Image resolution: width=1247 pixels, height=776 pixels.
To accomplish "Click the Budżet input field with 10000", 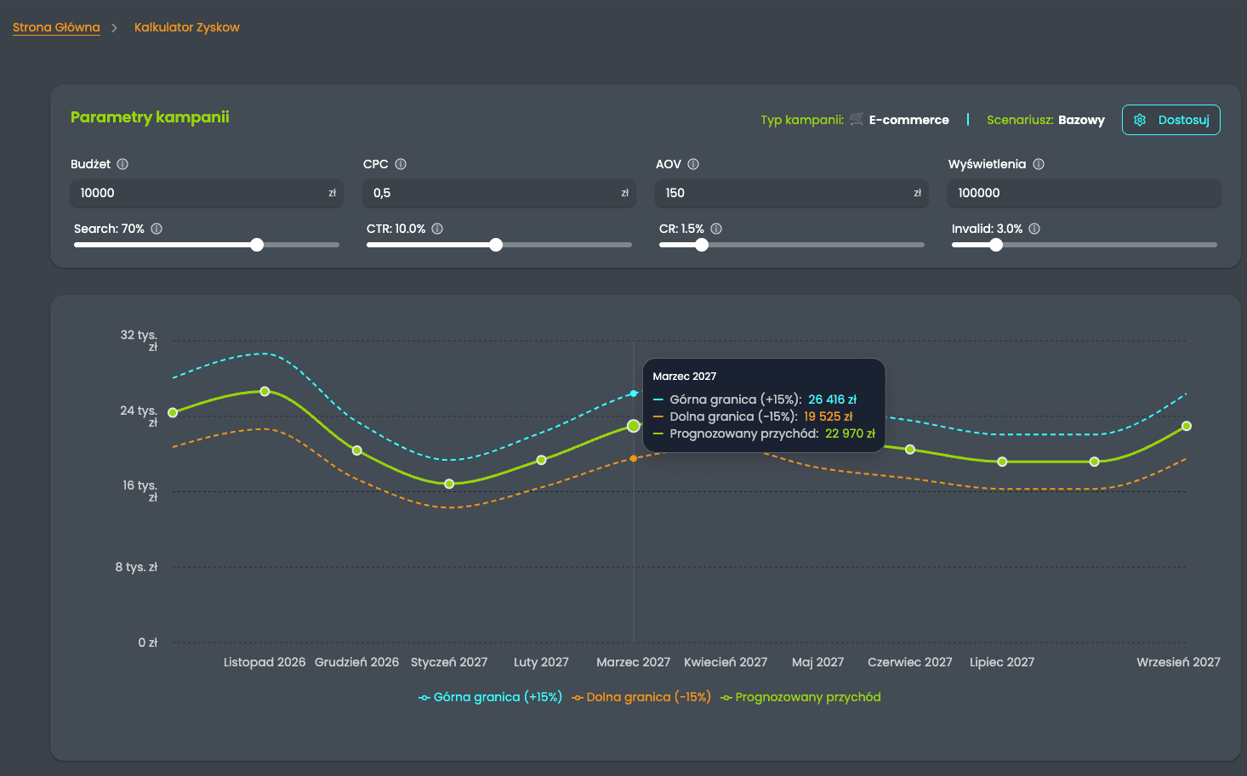I will click(207, 193).
